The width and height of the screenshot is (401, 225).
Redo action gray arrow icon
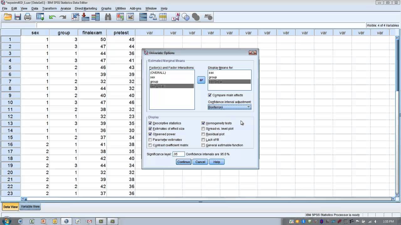pyautogui.click(x=63, y=17)
